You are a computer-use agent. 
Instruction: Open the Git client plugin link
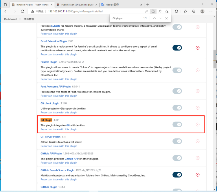(50, 103)
